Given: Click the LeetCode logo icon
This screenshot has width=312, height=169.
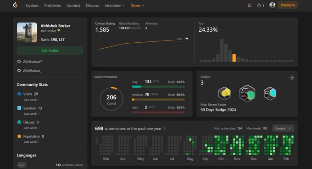Looking at the screenshot, I should 15,5.
